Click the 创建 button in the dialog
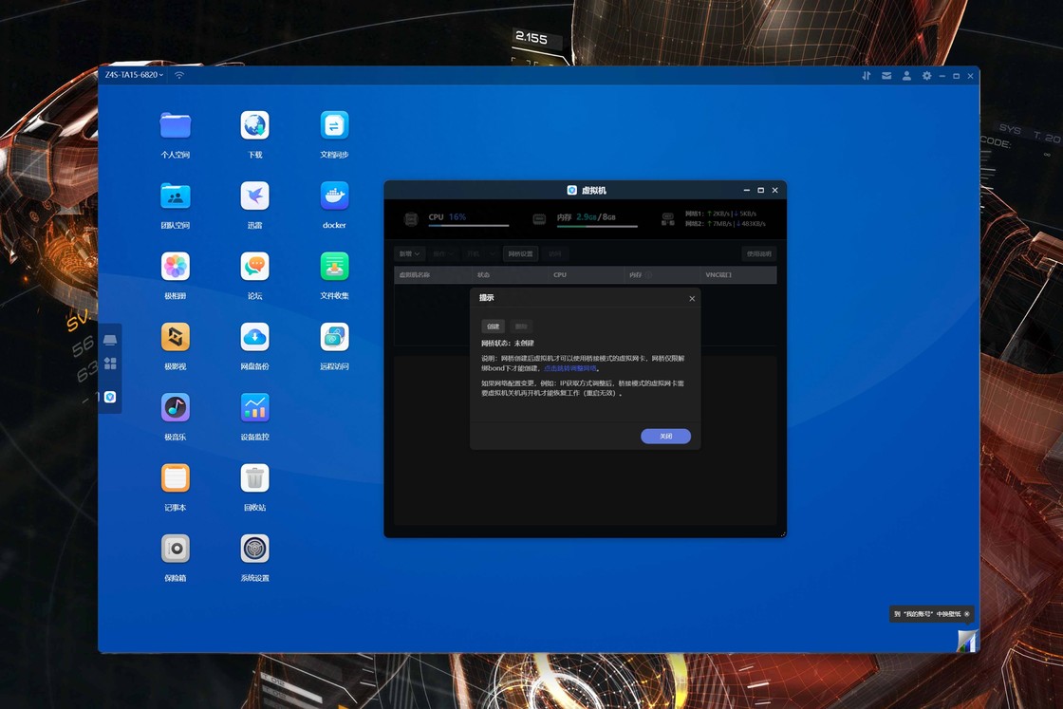 click(494, 327)
